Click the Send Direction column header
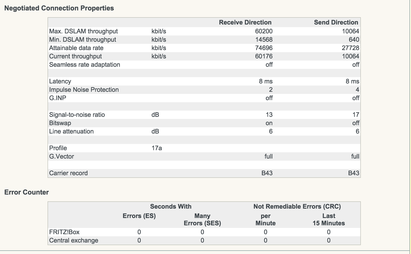Screen dimensions: 411x254 [x=336, y=22]
